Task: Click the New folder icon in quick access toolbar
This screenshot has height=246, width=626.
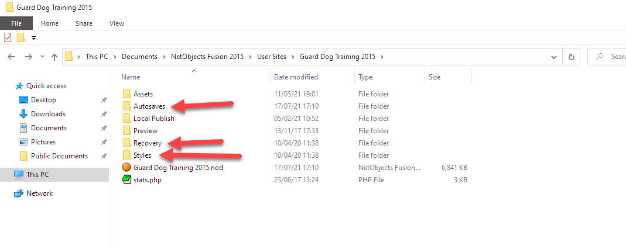Action: click(20, 37)
